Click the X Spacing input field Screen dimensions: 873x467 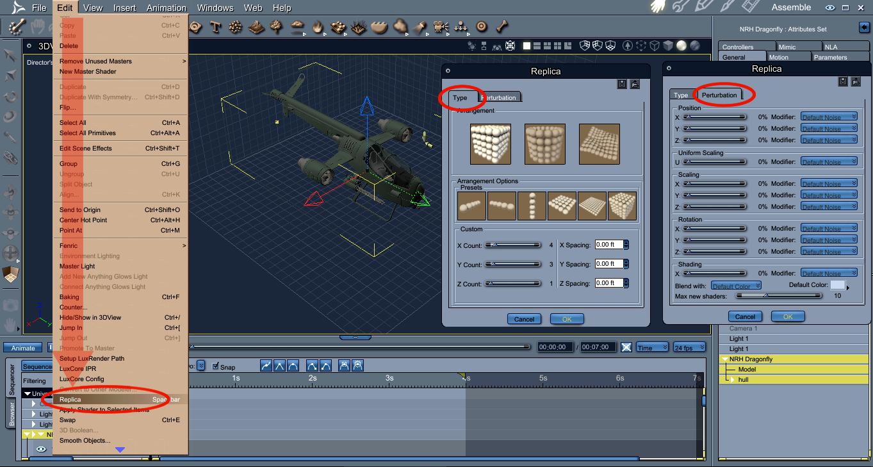(608, 245)
